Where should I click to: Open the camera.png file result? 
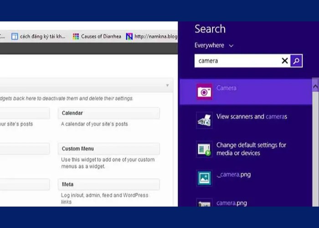coord(204,203)
